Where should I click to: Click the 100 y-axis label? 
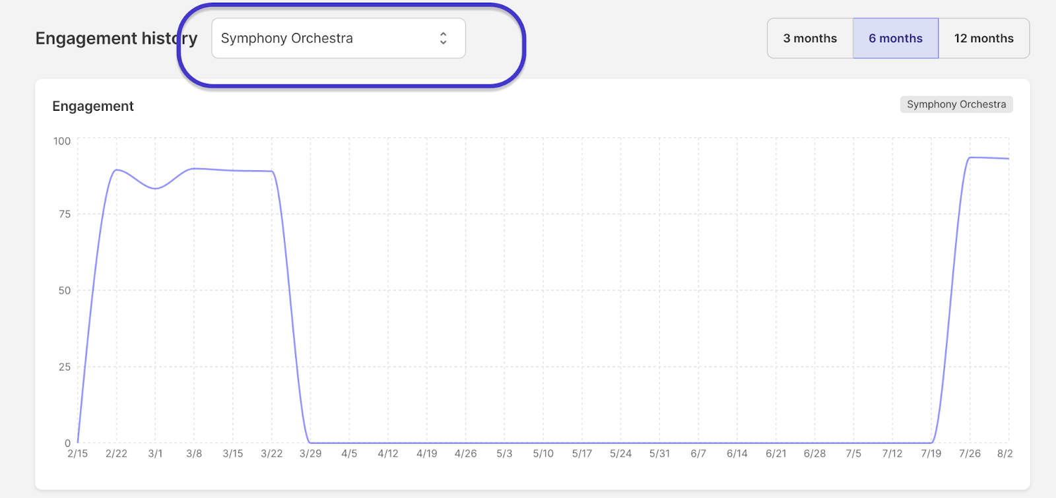coord(62,141)
